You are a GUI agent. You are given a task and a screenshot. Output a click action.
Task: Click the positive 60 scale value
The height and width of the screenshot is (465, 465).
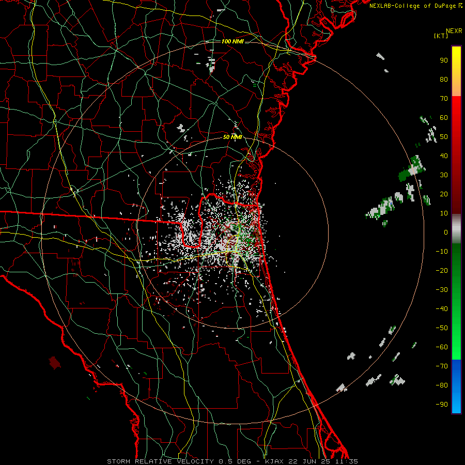tap(444, 117)
